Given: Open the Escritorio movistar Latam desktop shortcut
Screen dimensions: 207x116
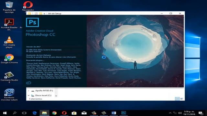Looking at the screenshot, I should point(9,95).
